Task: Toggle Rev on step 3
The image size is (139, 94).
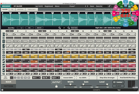Action: 26,49
